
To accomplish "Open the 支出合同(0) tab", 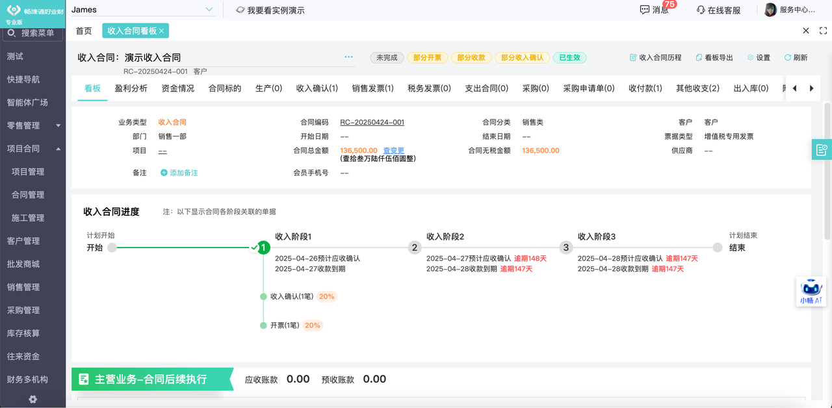I will pos(486,88).
